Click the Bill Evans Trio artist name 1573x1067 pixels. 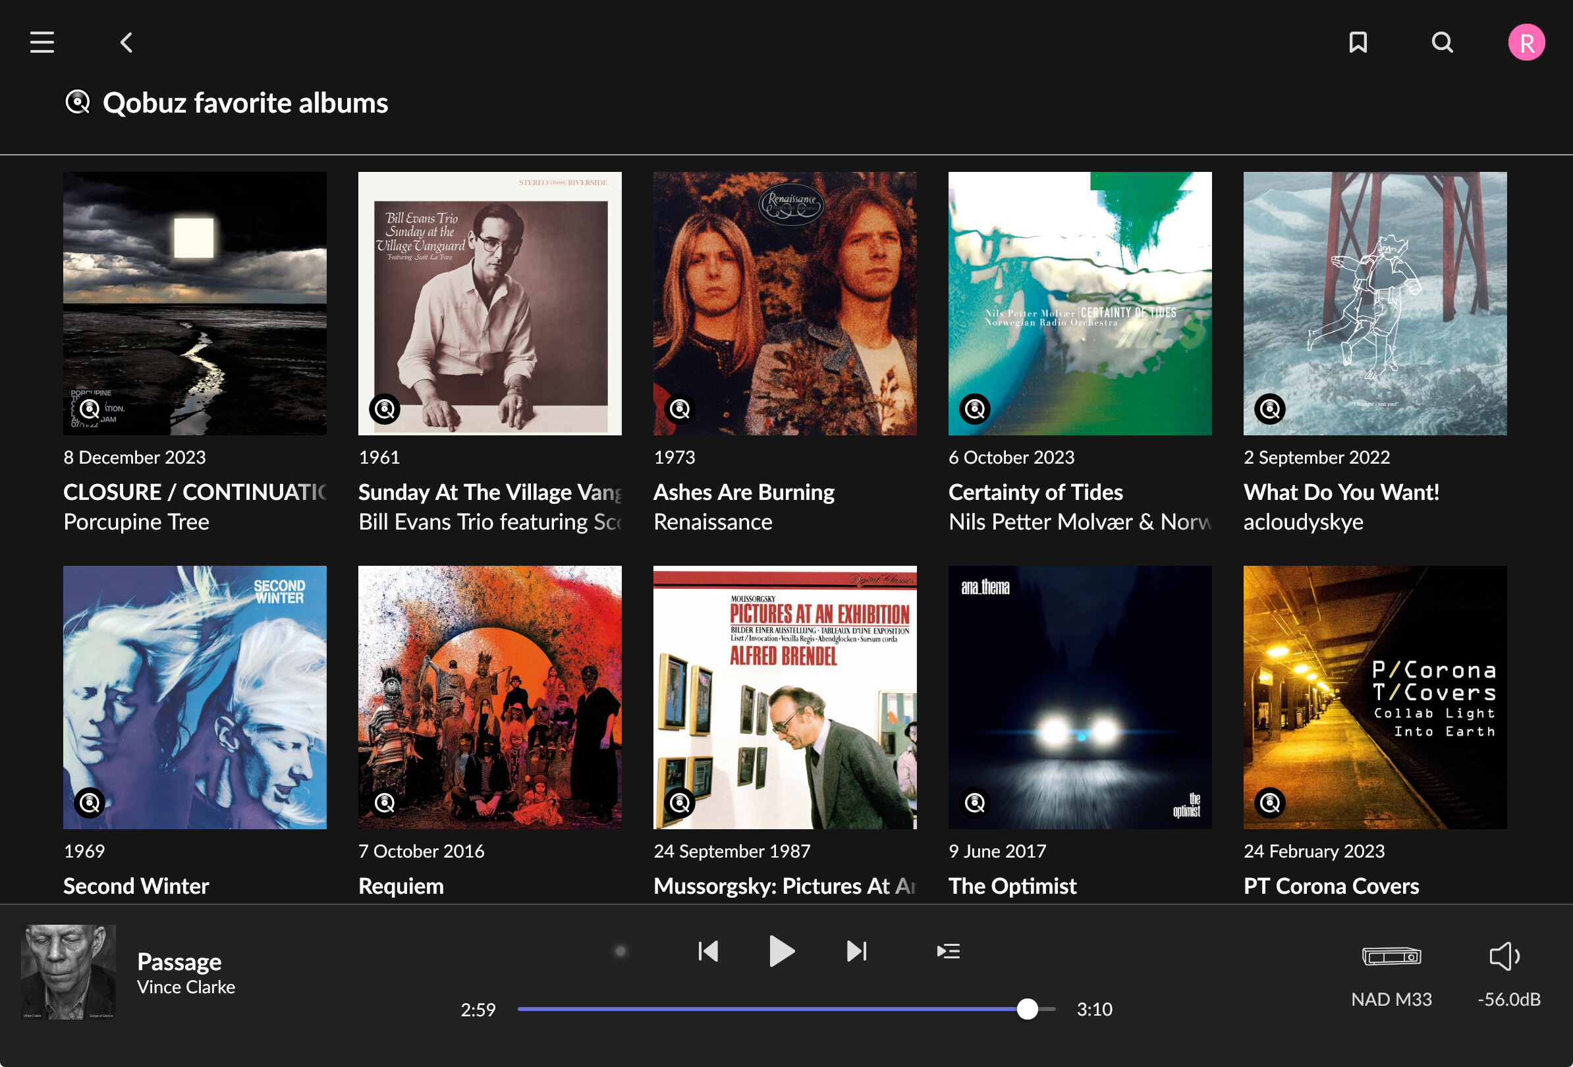490,522
